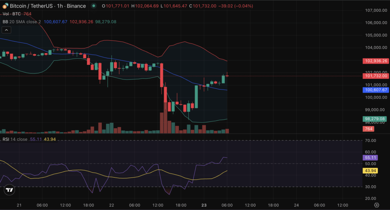Viewport: 390px width, 210px height.
Task: Click the Bitcoin / TetherUS symbol title
Action: pos(48,6)
